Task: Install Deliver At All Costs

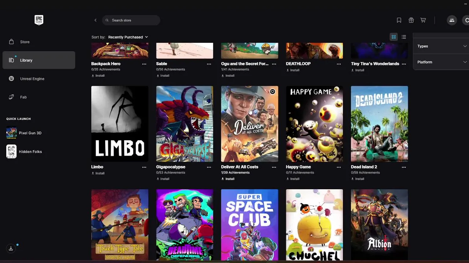Action: pos(228,179)
